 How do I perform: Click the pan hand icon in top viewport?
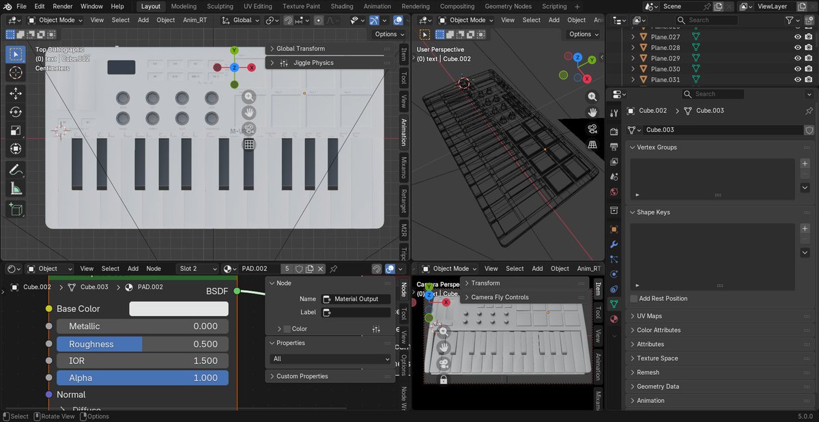tap(249, 113)
